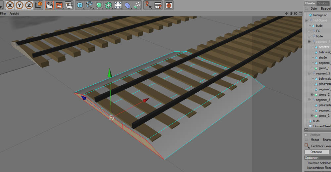Open the Ansicht viewport menu
Screen dimensions: 331x172
(14, 14)
